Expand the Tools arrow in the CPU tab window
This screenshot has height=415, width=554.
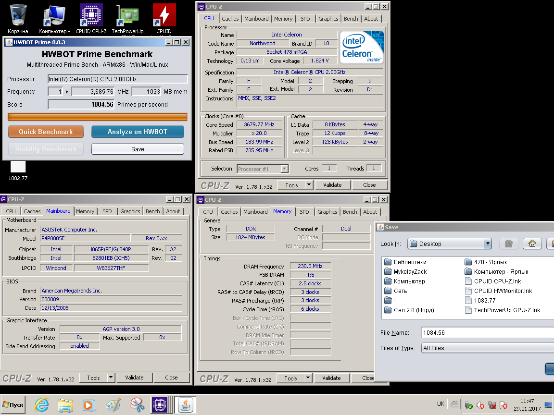[309, 185]
